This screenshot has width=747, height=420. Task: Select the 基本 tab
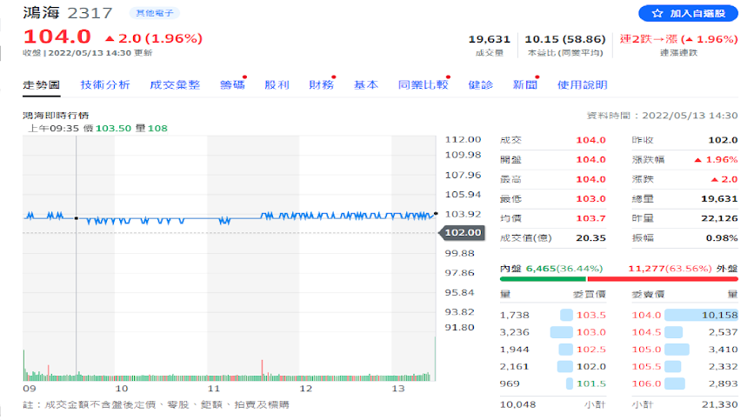click(366, 84)
